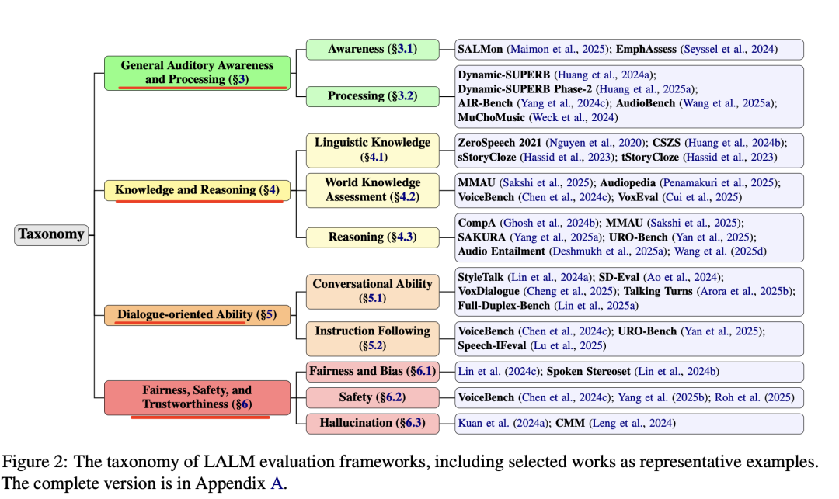This screenshot has height=499, width=839.
Task: Select General Auditory Awareness and Processing node
Action: click(197, 73)
